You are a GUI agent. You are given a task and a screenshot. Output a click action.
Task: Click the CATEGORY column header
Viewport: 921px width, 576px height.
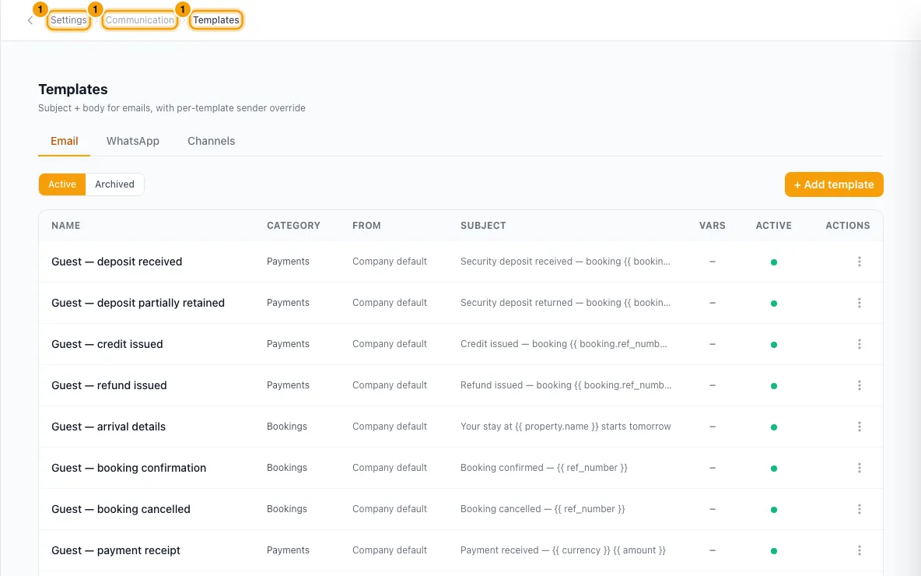pos(294,225)
